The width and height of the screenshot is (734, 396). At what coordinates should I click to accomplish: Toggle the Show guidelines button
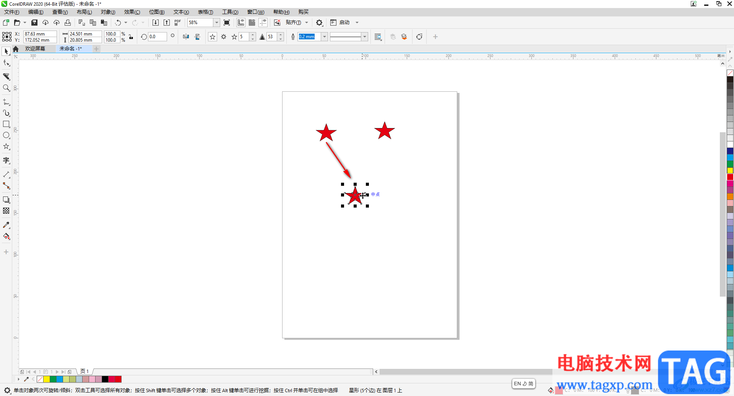pyautogui.click(x=263, y=23)
